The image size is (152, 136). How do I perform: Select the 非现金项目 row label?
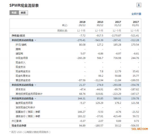(22, 58)
